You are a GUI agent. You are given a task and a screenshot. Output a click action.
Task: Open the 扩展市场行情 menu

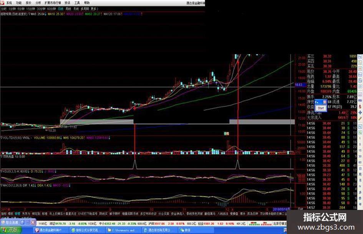[x=53, y=3]
